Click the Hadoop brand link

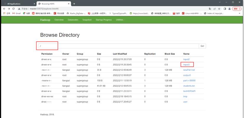pos(45,20)
